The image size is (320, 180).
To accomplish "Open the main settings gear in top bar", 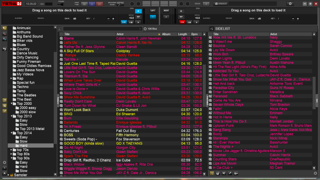I will [x=290, y=4].
